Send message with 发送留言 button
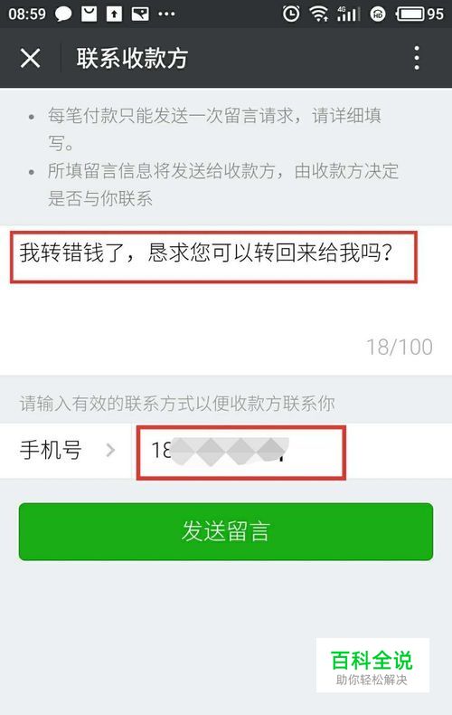The image size is (452, 715). (225, 531)
